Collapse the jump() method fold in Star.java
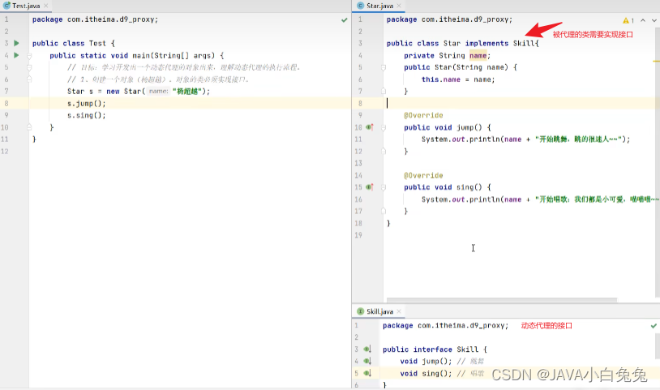 [384, 127]
